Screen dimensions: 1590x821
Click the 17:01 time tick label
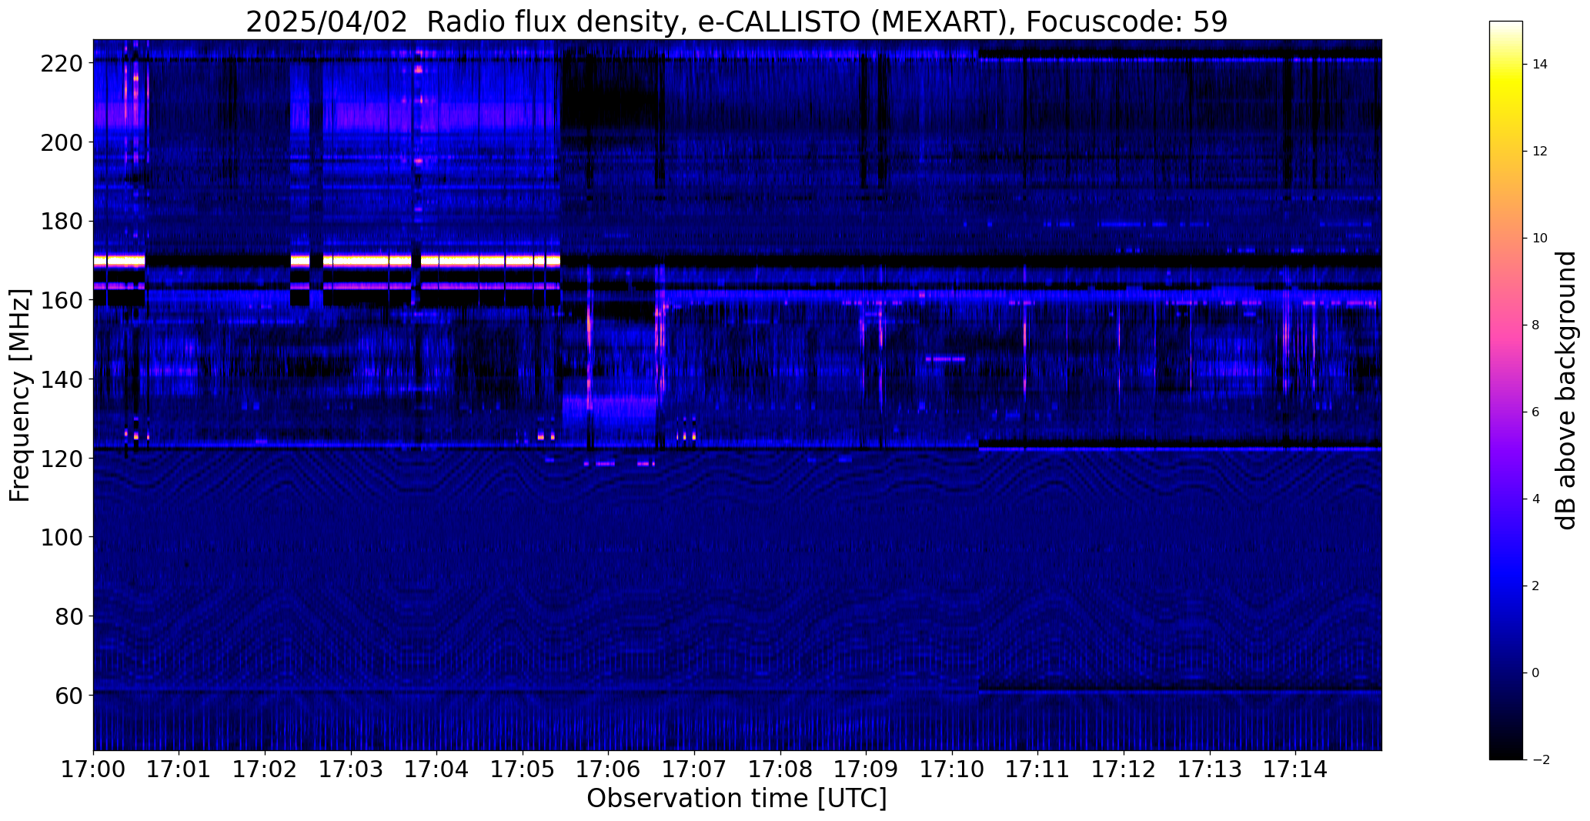pos(179,769)
